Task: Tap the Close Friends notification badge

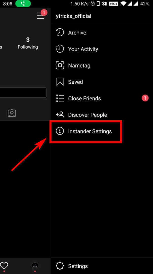Action: (x=145, y=98)
